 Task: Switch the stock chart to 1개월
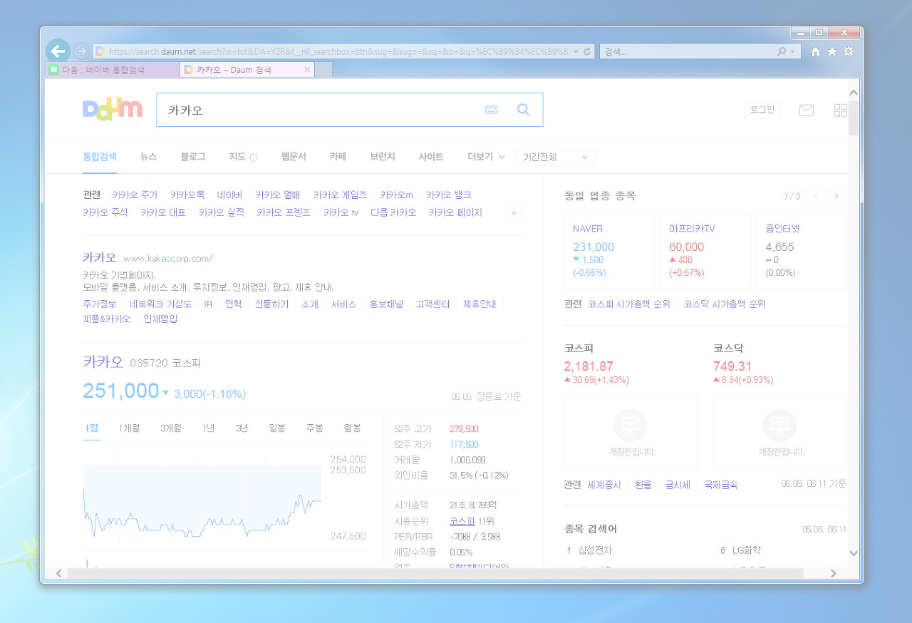pyautogui.click(x=129, y=428)
